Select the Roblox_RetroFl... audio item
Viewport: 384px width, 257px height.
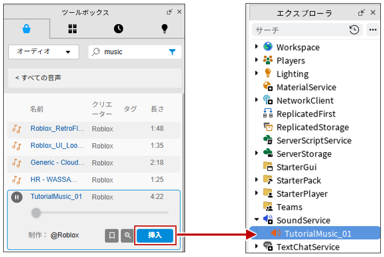57,128
